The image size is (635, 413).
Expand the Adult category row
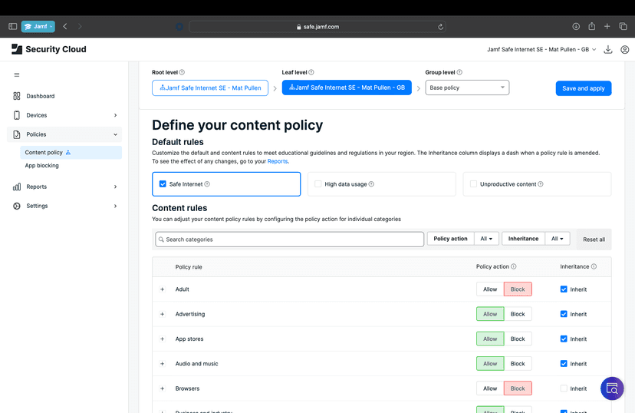(163, 289)
